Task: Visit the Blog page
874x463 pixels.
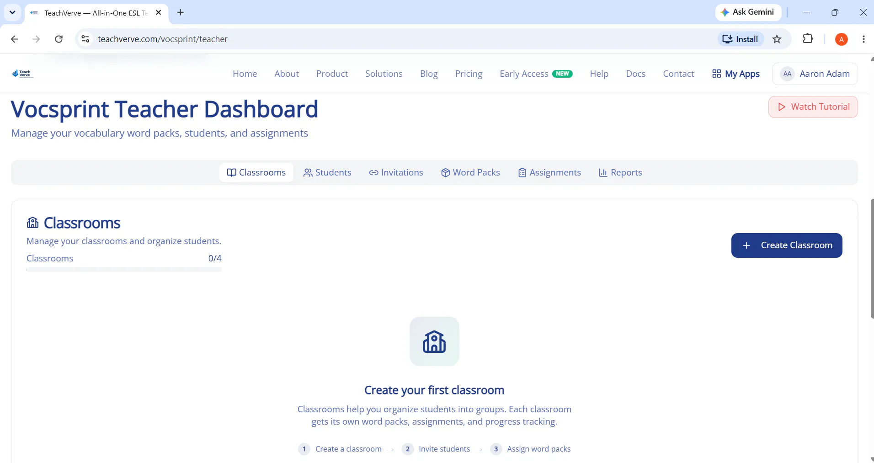Action: 429,74
